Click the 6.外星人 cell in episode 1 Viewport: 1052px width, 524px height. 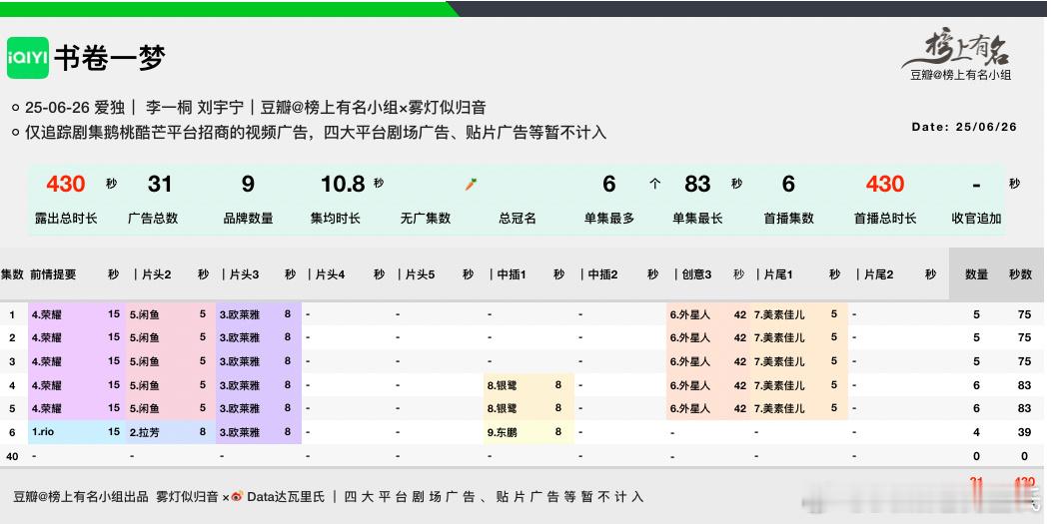[x=689, y=314]
